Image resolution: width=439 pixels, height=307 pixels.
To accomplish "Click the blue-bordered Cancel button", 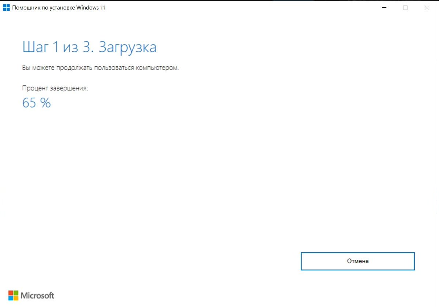I will coord(357,261).
